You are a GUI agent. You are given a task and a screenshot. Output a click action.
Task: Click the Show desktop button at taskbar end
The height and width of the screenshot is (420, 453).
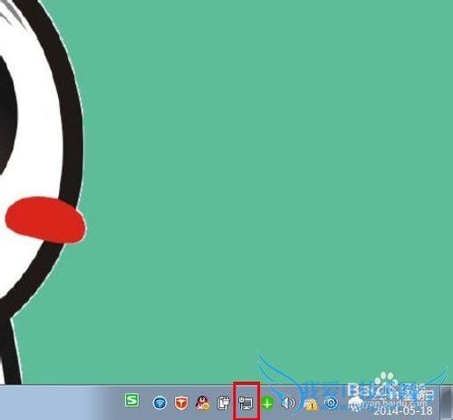tap(448, 403)
